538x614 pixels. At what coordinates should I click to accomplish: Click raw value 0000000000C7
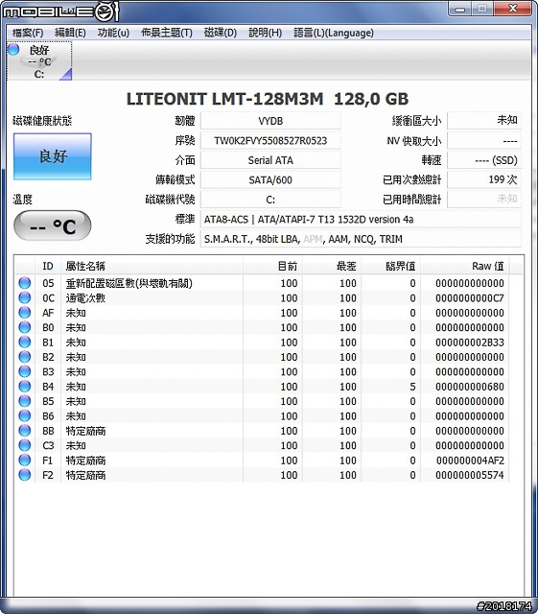[470, 298]
